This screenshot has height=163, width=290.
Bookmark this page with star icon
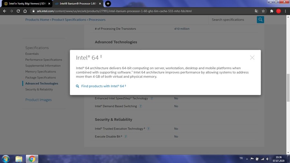(x=263, y=11)
